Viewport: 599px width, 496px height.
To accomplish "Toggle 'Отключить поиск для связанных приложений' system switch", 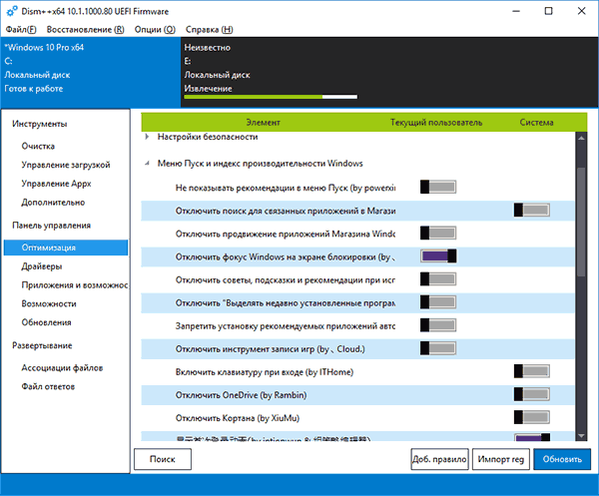I will (x=532, y=210).
